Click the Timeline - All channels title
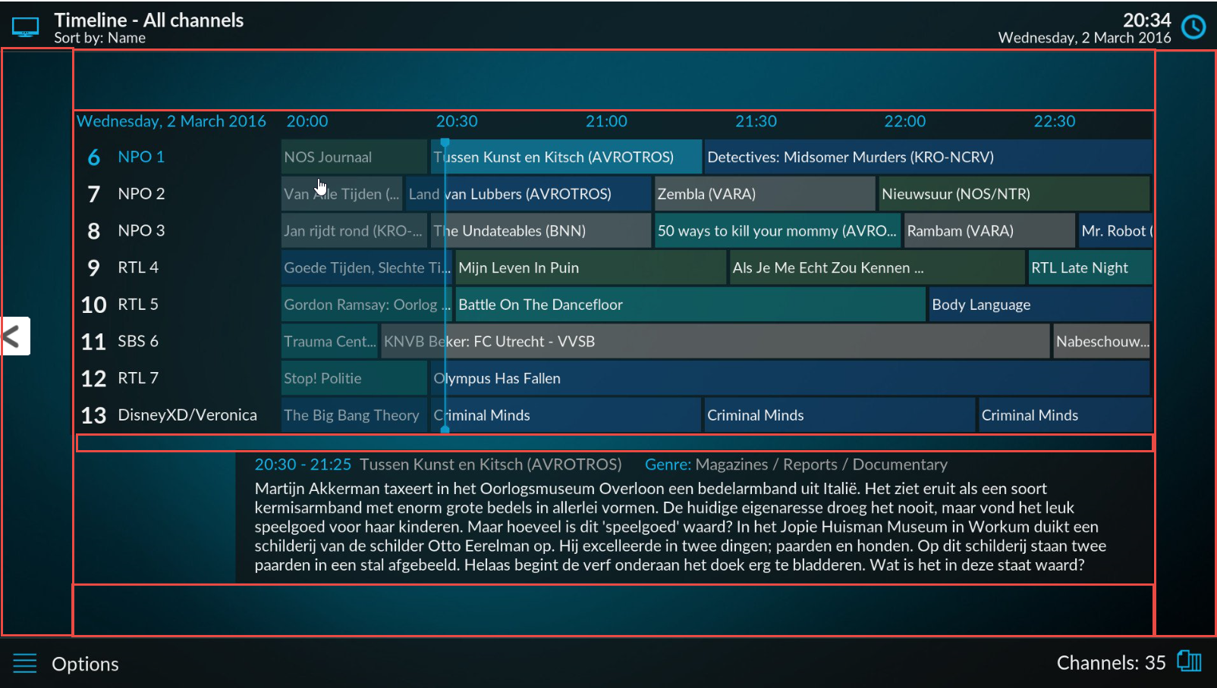 tap(149, 20)
